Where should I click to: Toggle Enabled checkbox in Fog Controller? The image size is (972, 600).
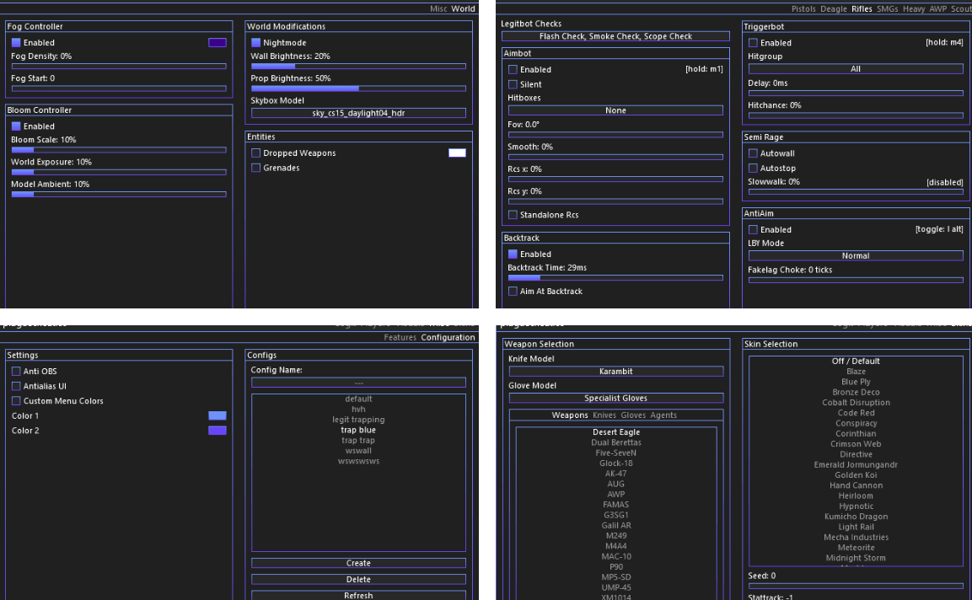(x=16, y=43)
